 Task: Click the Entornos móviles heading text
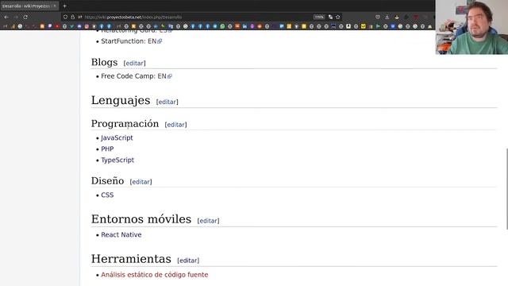[141, 219]
